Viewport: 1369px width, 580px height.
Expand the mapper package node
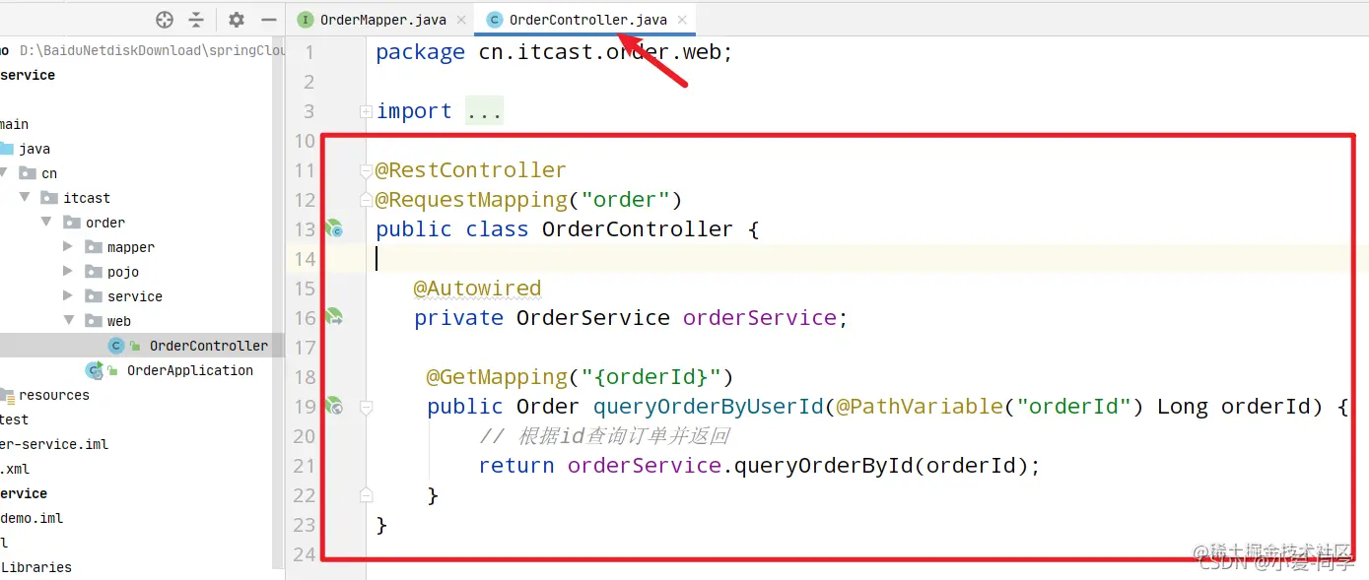[x=68, y=247]
